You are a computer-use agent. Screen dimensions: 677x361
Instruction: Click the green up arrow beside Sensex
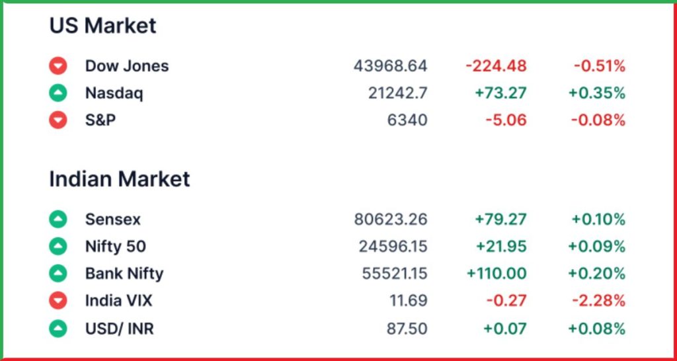coord(58,220)
